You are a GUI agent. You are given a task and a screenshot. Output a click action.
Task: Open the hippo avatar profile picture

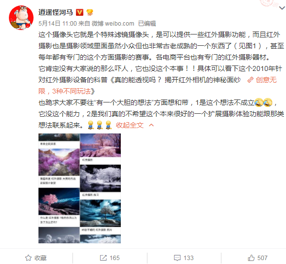(21, 18)
